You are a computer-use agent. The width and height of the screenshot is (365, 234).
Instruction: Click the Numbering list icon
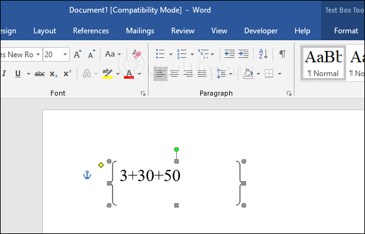(182, 54)
